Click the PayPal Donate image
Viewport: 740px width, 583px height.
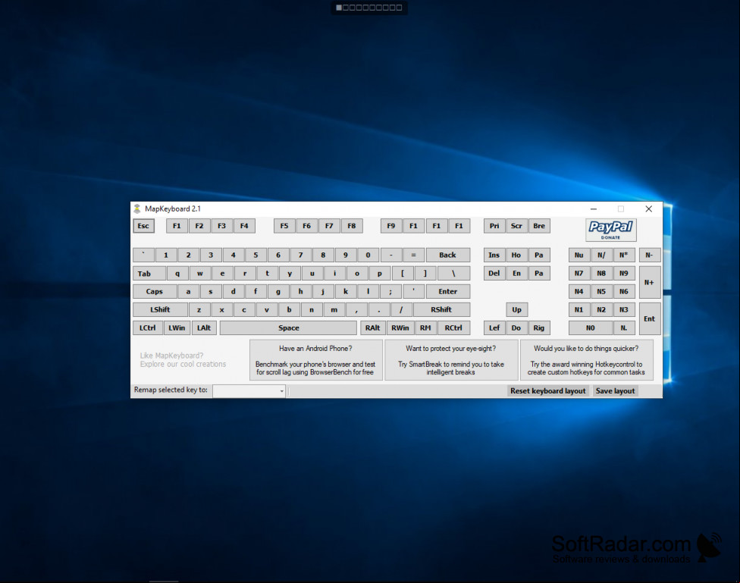pyautogui.click(x=610, y=230)
